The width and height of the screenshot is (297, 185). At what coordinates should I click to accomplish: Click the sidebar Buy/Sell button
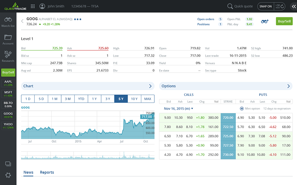coord(8,73)
